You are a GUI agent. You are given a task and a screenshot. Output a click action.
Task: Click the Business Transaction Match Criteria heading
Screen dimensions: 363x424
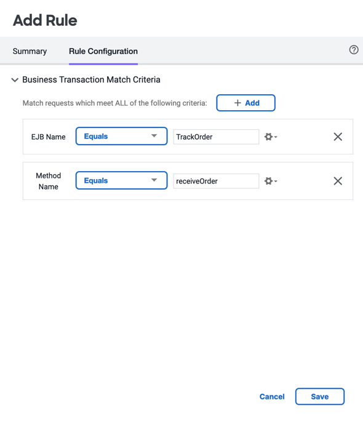91,80
